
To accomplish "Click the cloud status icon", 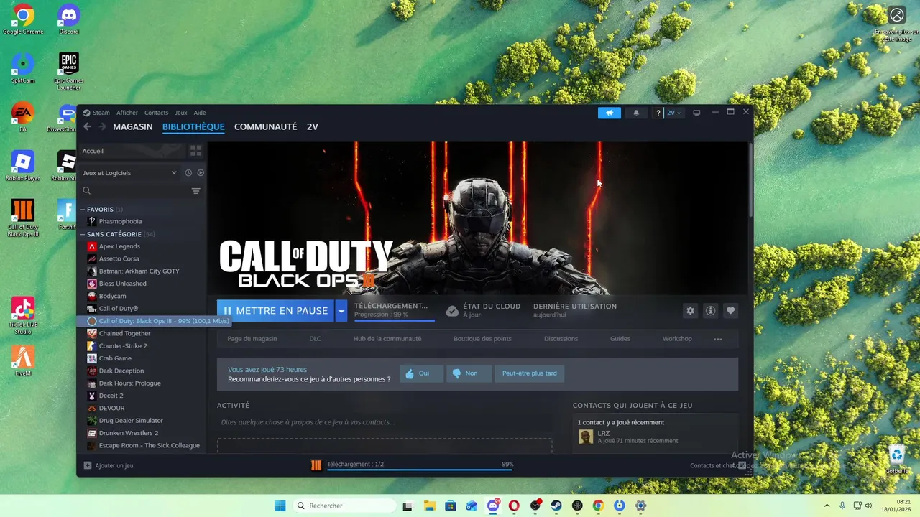I will [x=452, y=311].
